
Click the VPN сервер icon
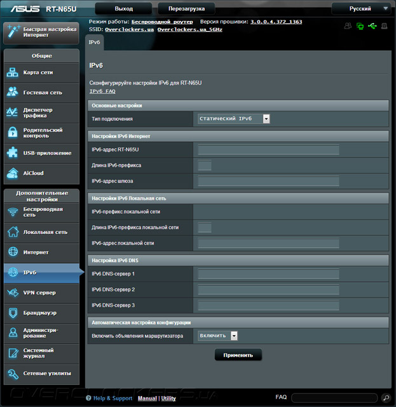[13, 293]
